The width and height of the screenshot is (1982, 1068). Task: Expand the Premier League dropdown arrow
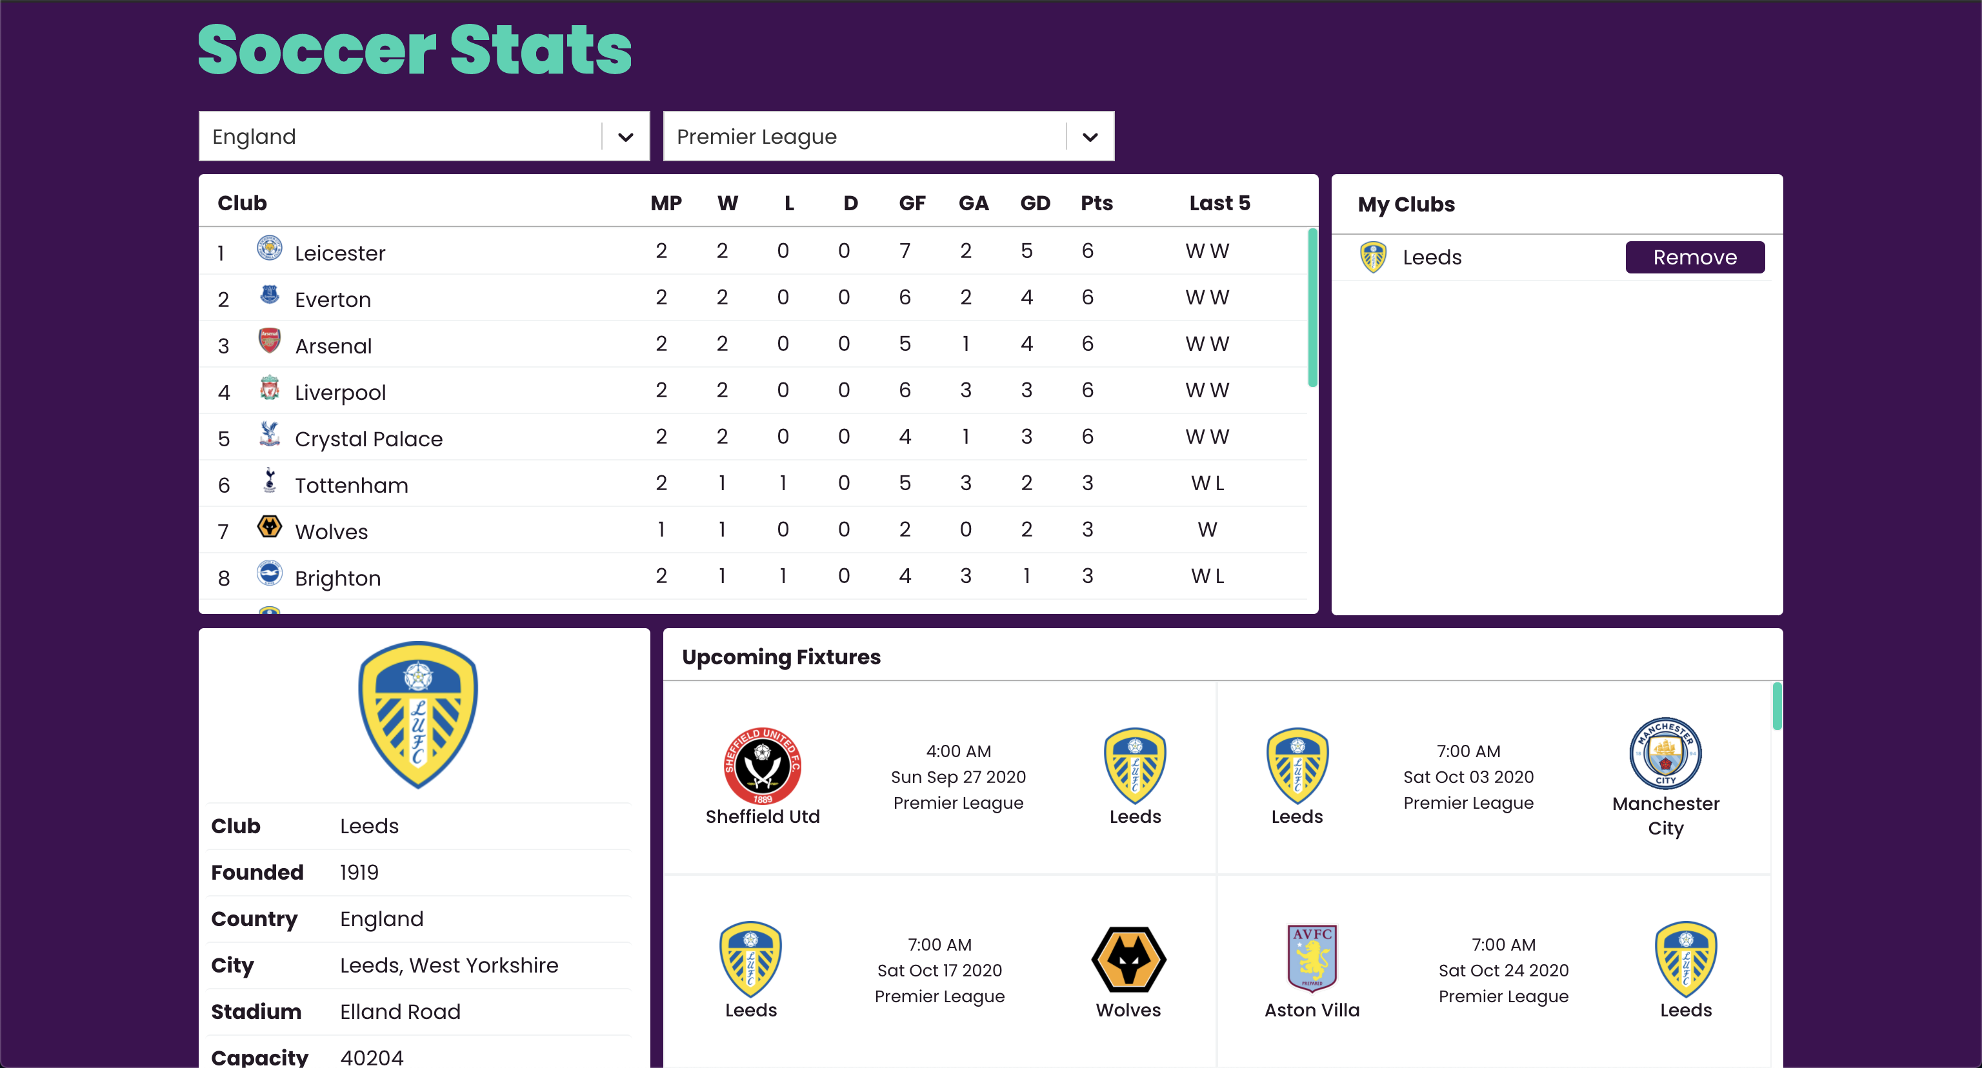coord(1090,137)
